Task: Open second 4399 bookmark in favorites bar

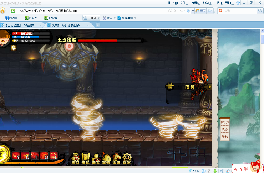Action: pyautogui.click(x=32, y=18)
